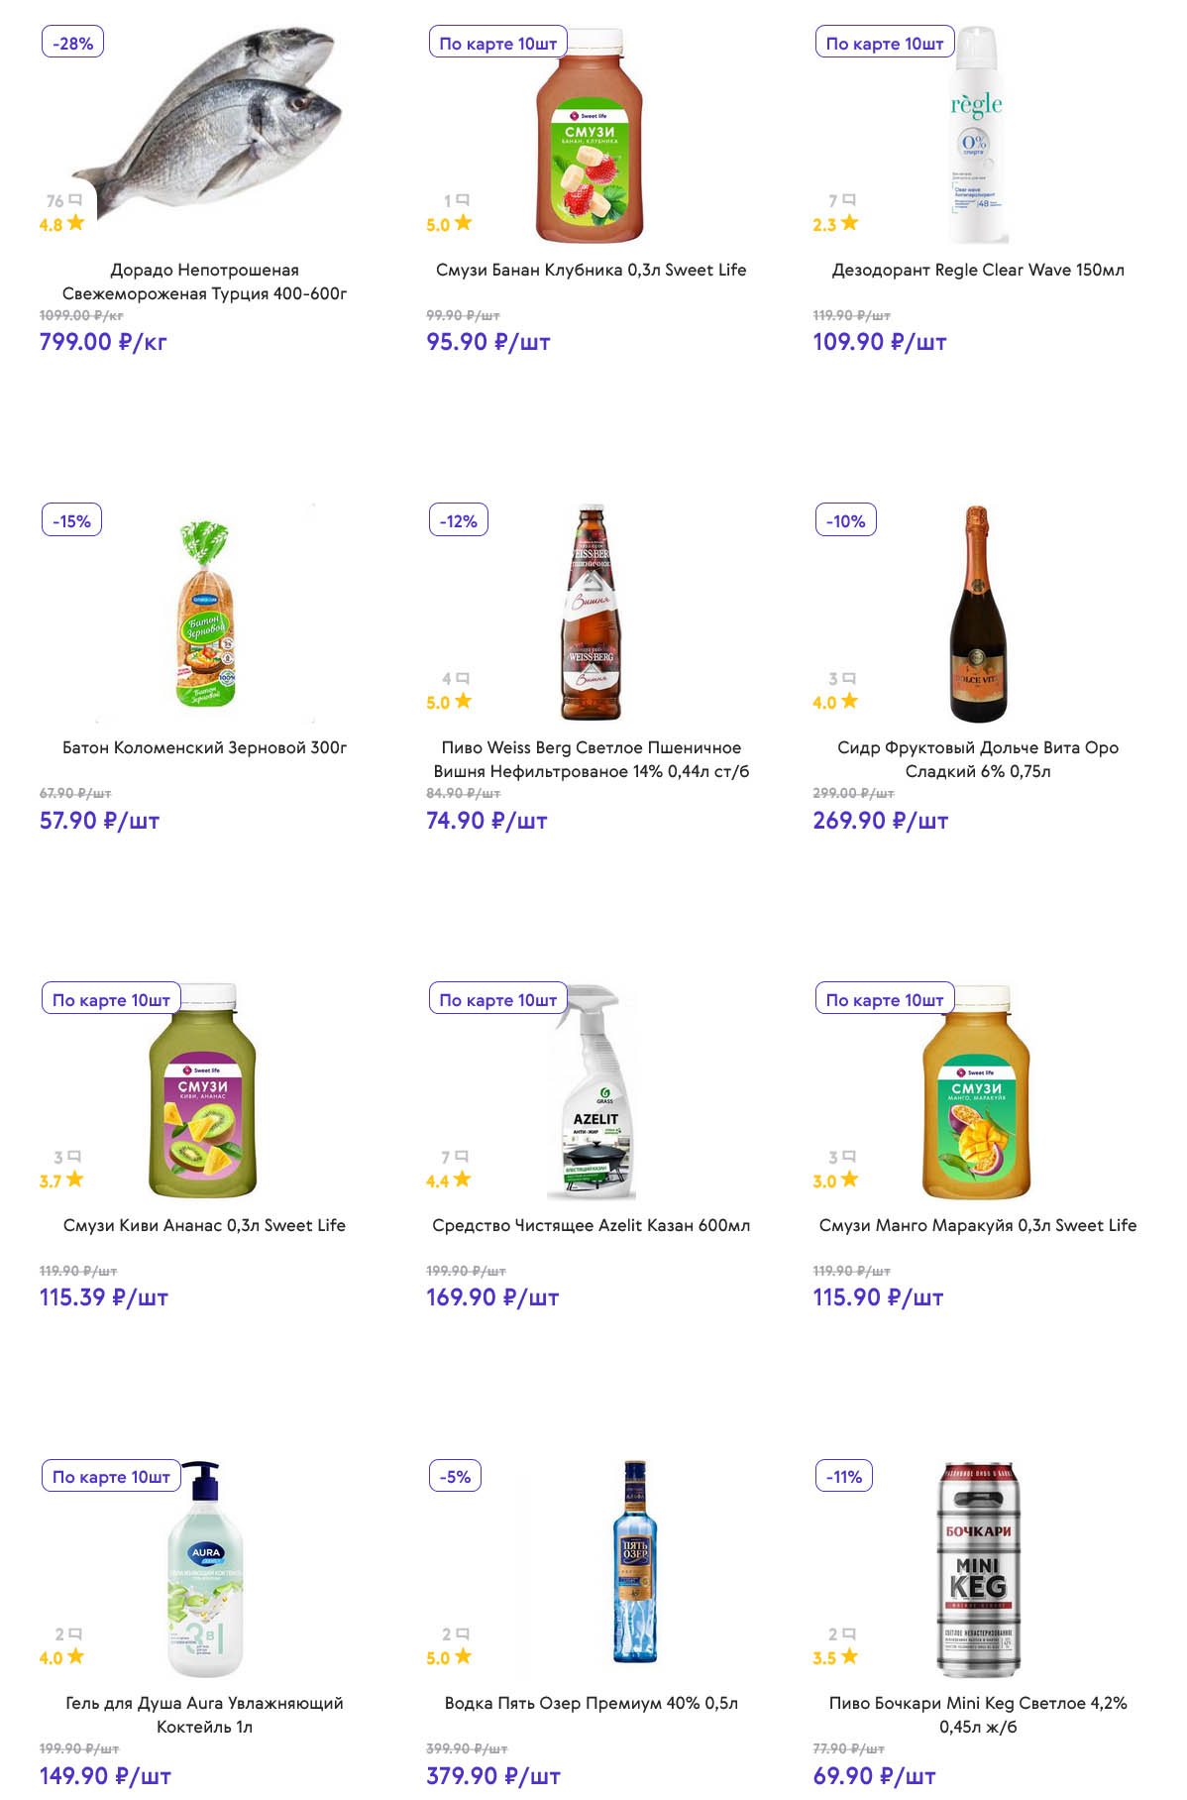Viewport: 1187px width, 1800px height.
Task: Open Дорадо Непотрошеная product title link
Action: 204,281
